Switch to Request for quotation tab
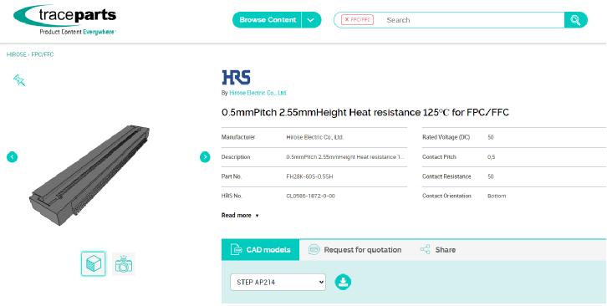Viewport: 607px width, 306px height. coord(355,250)
